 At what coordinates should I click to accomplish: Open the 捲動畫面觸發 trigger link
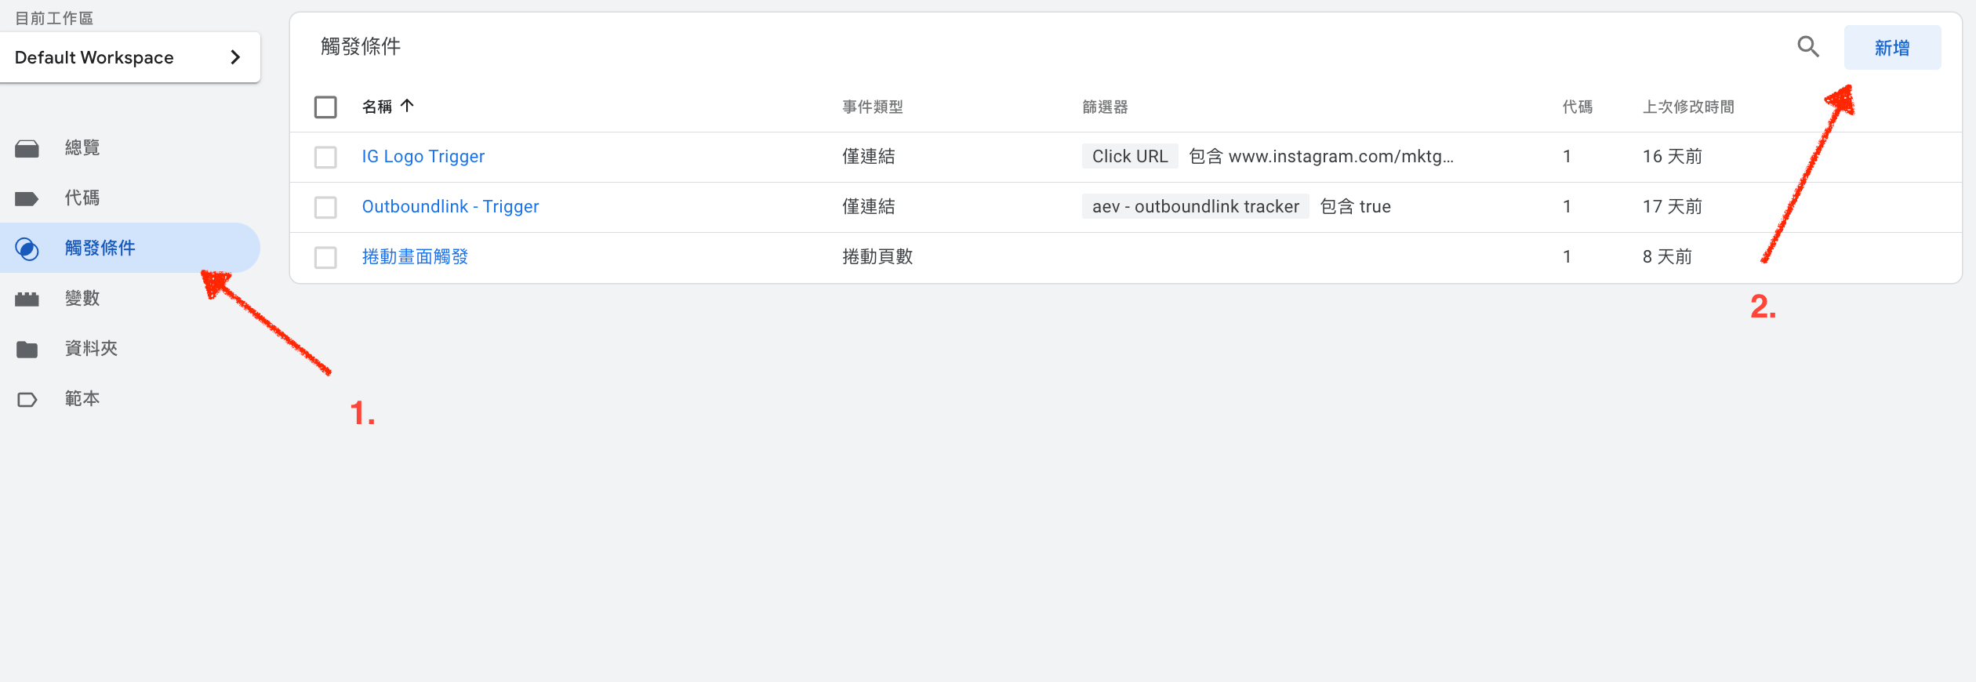pyautogui.click(x=415, y=257)
